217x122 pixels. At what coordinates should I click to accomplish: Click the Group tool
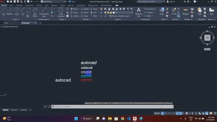pos(174,11)
